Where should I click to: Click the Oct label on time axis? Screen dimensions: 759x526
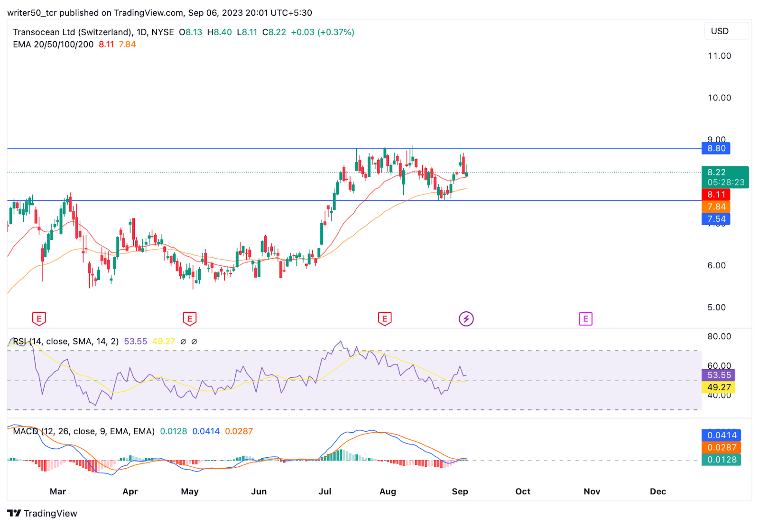click(x=523, y=491)
